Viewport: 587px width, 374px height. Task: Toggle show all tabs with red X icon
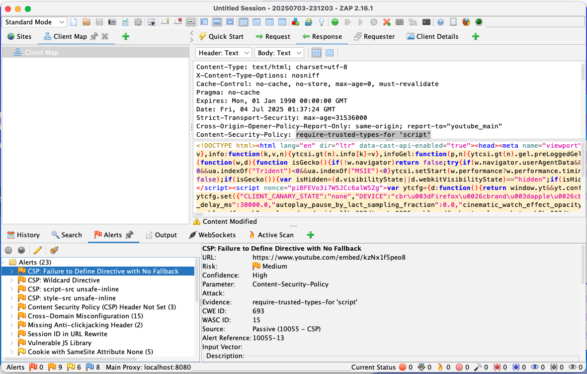(x=178, y=22)
